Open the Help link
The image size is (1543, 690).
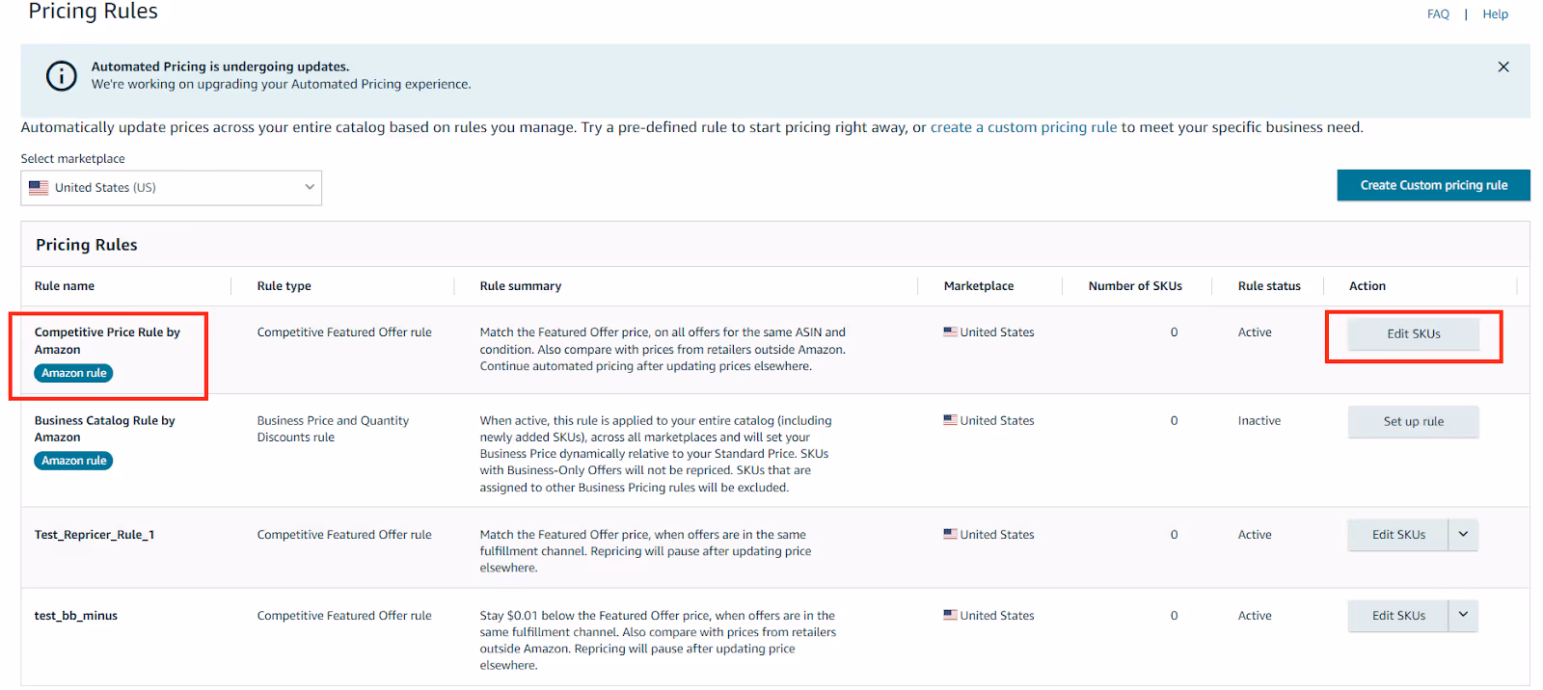point(1495,14)
